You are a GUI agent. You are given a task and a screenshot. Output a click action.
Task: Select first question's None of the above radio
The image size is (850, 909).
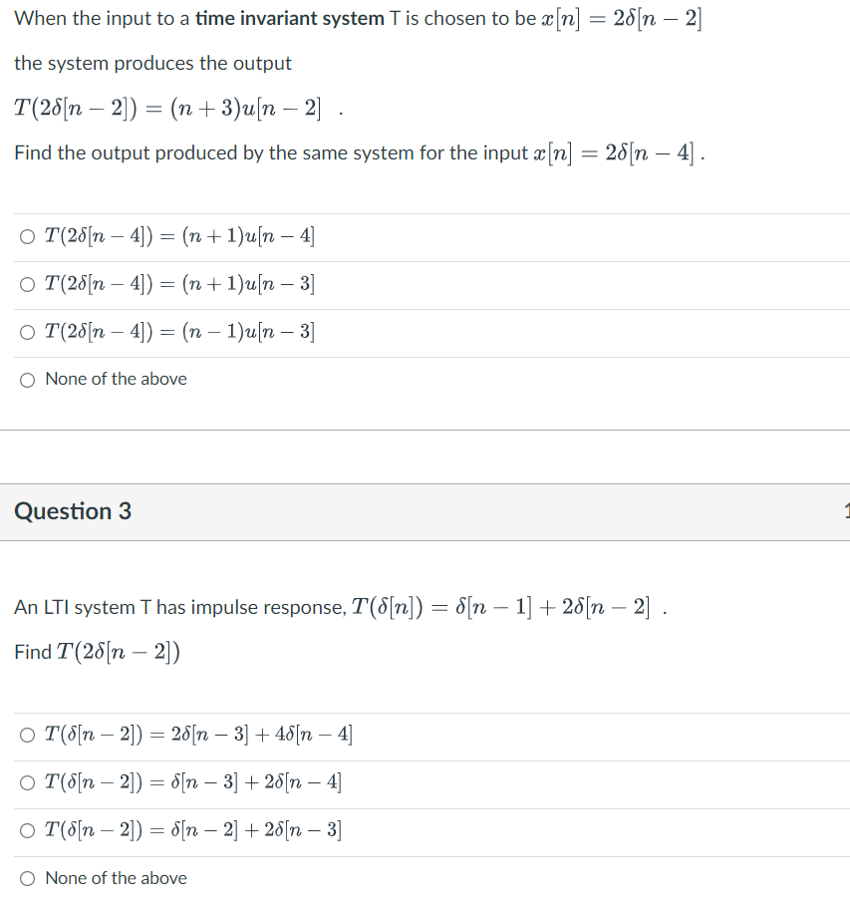pos(27,381)
